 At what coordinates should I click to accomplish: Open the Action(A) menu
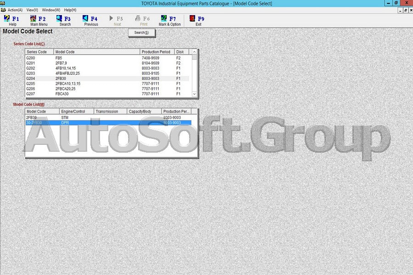tap(15, 10)
